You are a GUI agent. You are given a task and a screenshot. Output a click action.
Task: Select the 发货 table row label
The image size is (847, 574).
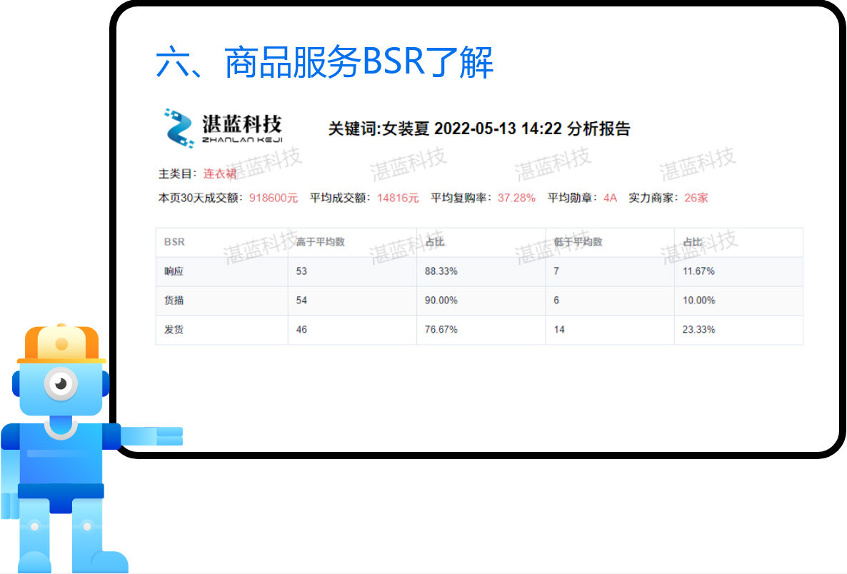click(174, 330)
